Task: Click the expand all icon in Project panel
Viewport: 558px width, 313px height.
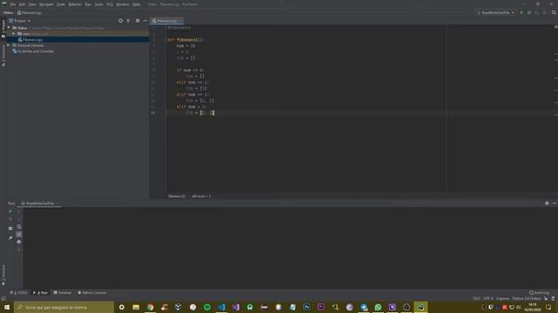Action: (128, 21)
